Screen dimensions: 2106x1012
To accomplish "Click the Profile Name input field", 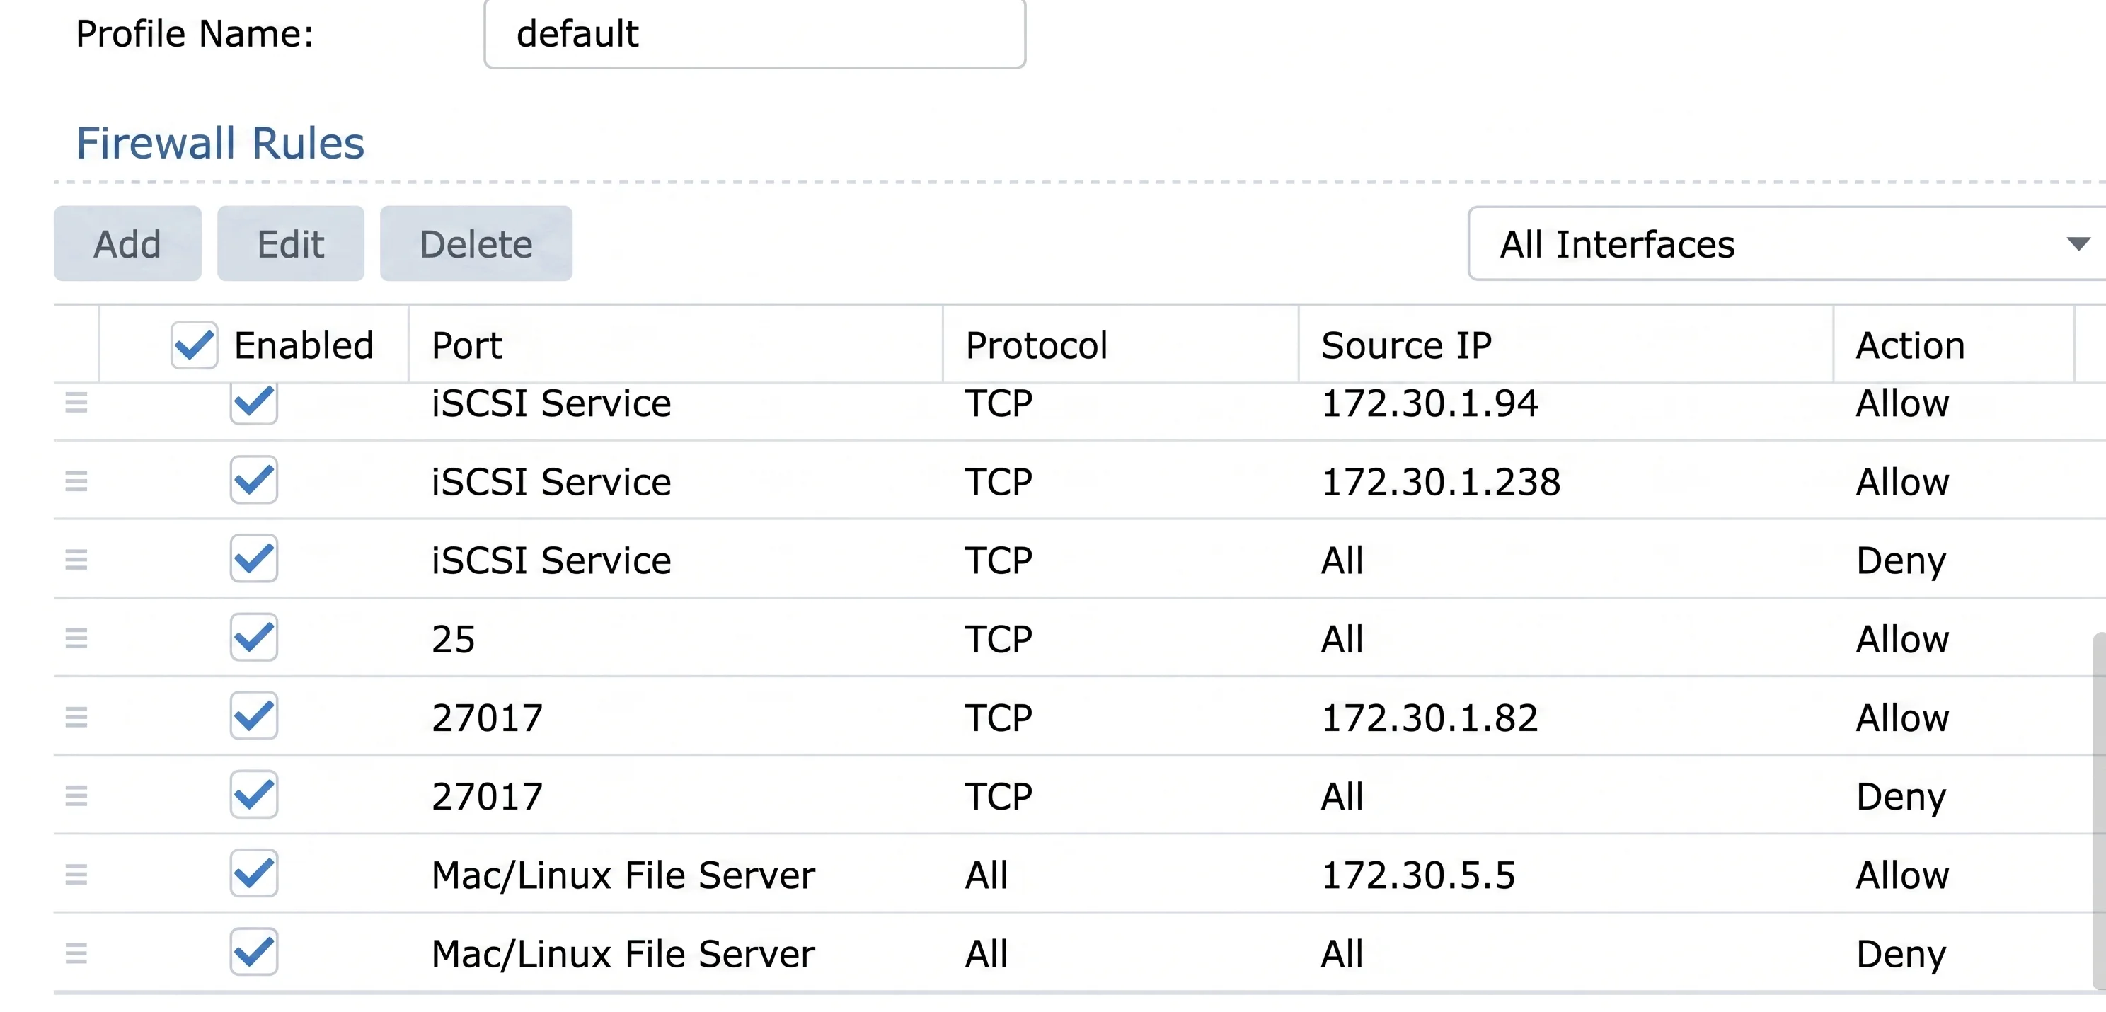I will [754, 35].
